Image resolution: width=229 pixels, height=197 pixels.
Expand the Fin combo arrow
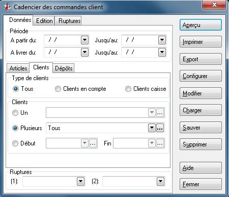(x=152, y=143)
